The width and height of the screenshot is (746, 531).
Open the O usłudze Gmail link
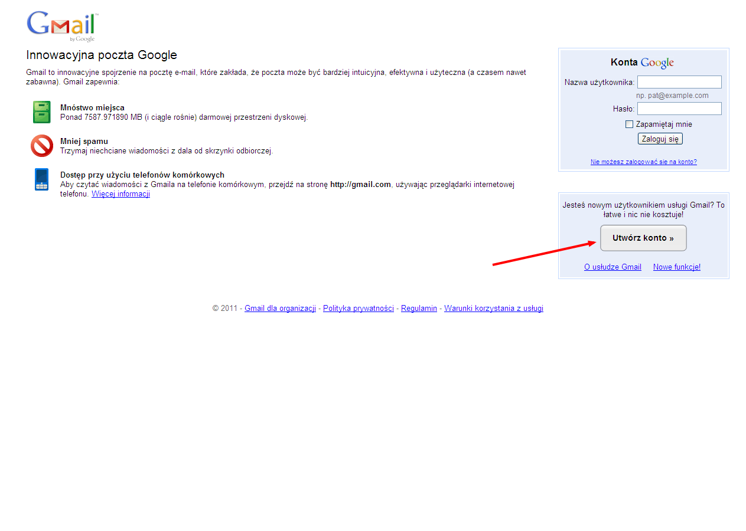pyautogui.click(x=613, y=267)
